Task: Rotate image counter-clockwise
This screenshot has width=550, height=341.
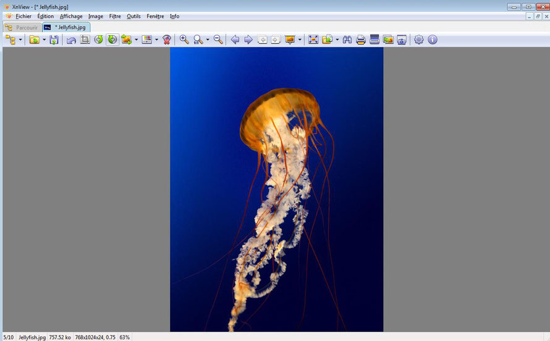Action: [98, 40]
